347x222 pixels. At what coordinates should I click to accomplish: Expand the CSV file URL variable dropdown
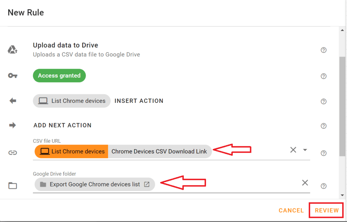tap(305, 150)
